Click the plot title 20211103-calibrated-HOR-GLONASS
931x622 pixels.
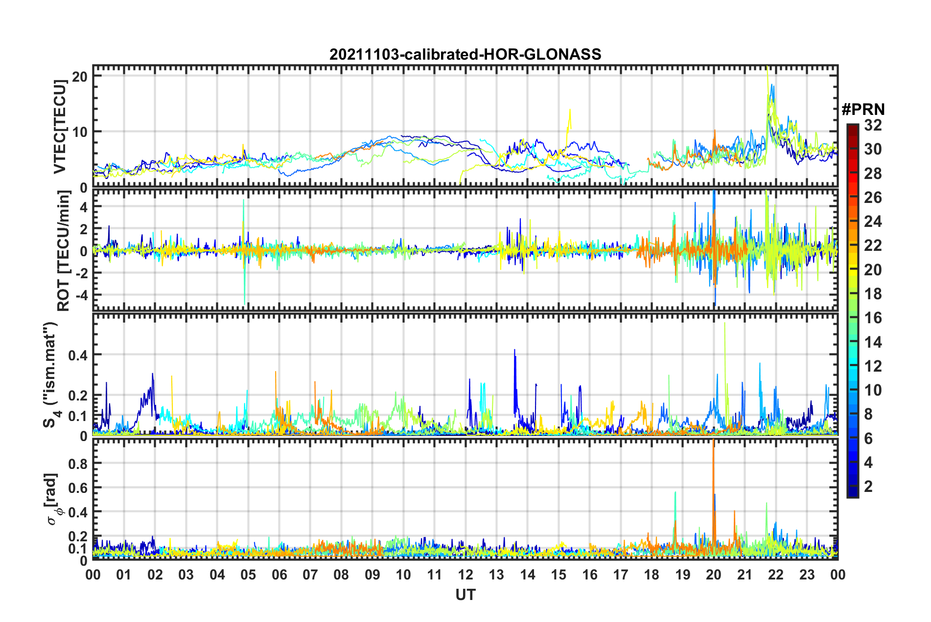click(x=465, y=54)
